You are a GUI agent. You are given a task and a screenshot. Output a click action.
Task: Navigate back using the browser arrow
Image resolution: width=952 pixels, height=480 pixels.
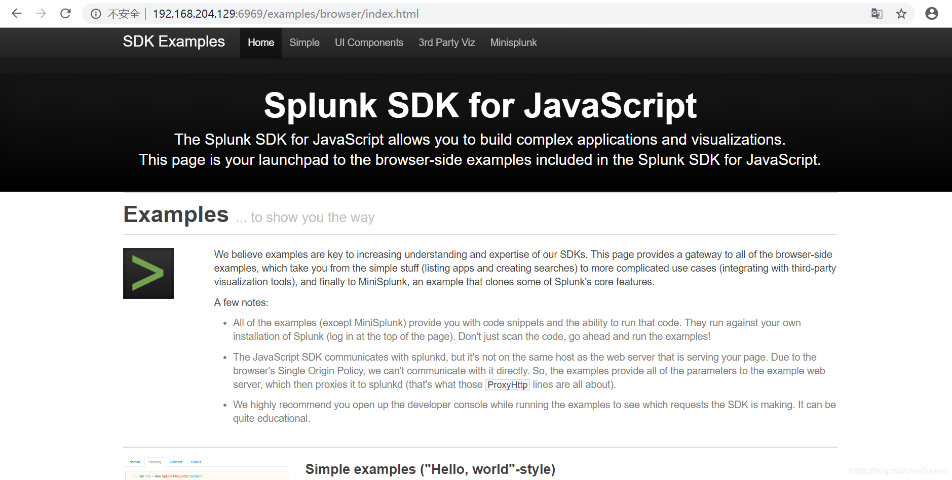(x=17, y=14)
